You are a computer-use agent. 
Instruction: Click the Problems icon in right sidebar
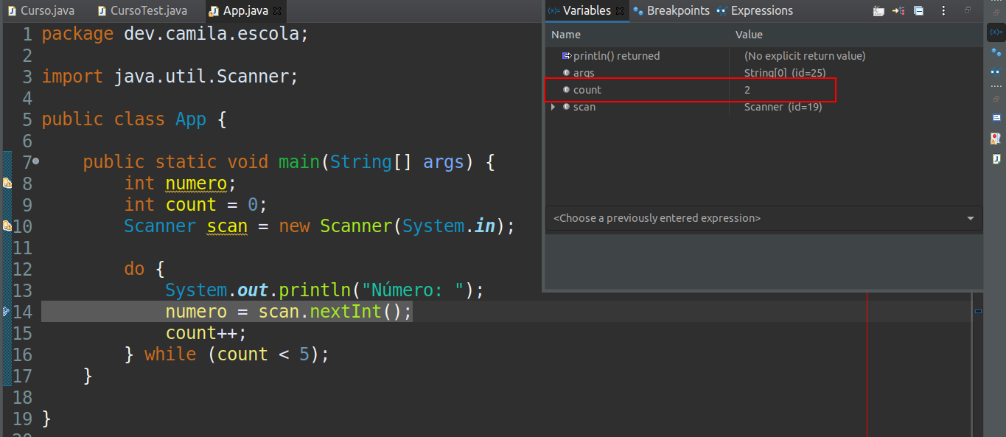point(996,138)
